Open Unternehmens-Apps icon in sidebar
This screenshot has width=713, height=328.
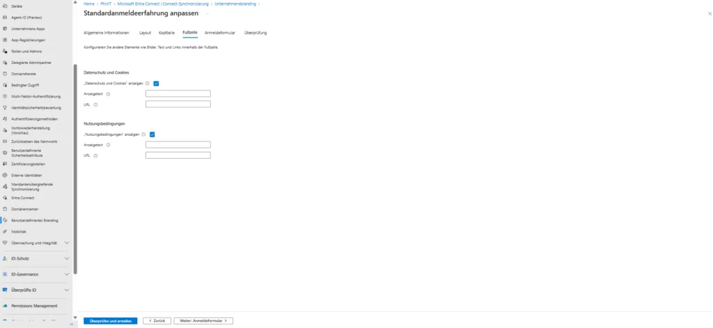(x=5, y=29)
